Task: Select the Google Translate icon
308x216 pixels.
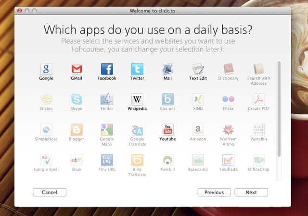Action: pos(137,130)
